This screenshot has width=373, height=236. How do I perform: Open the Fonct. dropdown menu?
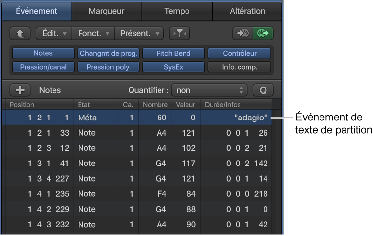coord(93,34)
